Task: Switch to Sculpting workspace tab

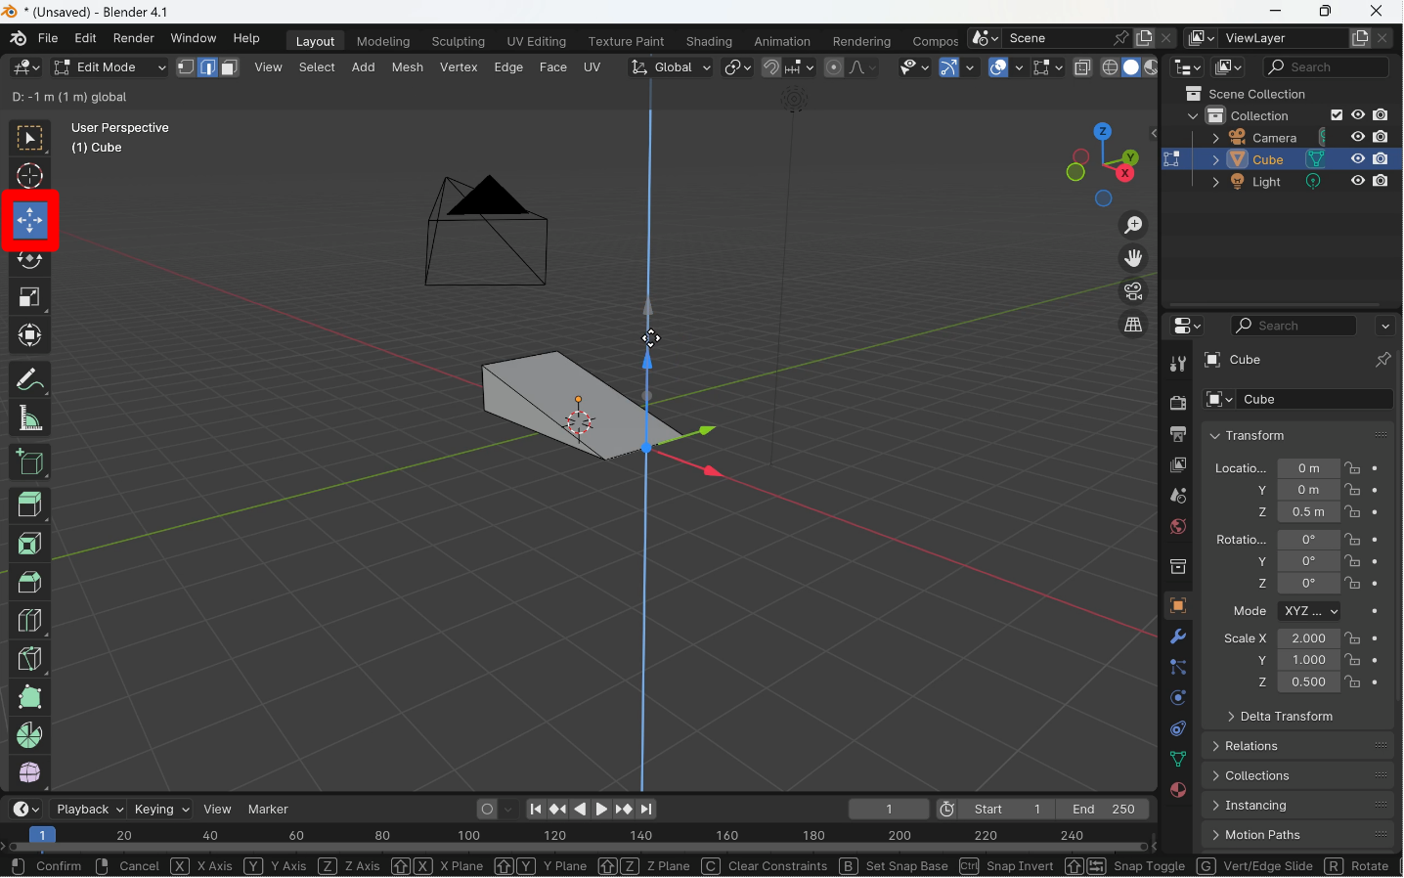Action: tap(458, 41)
